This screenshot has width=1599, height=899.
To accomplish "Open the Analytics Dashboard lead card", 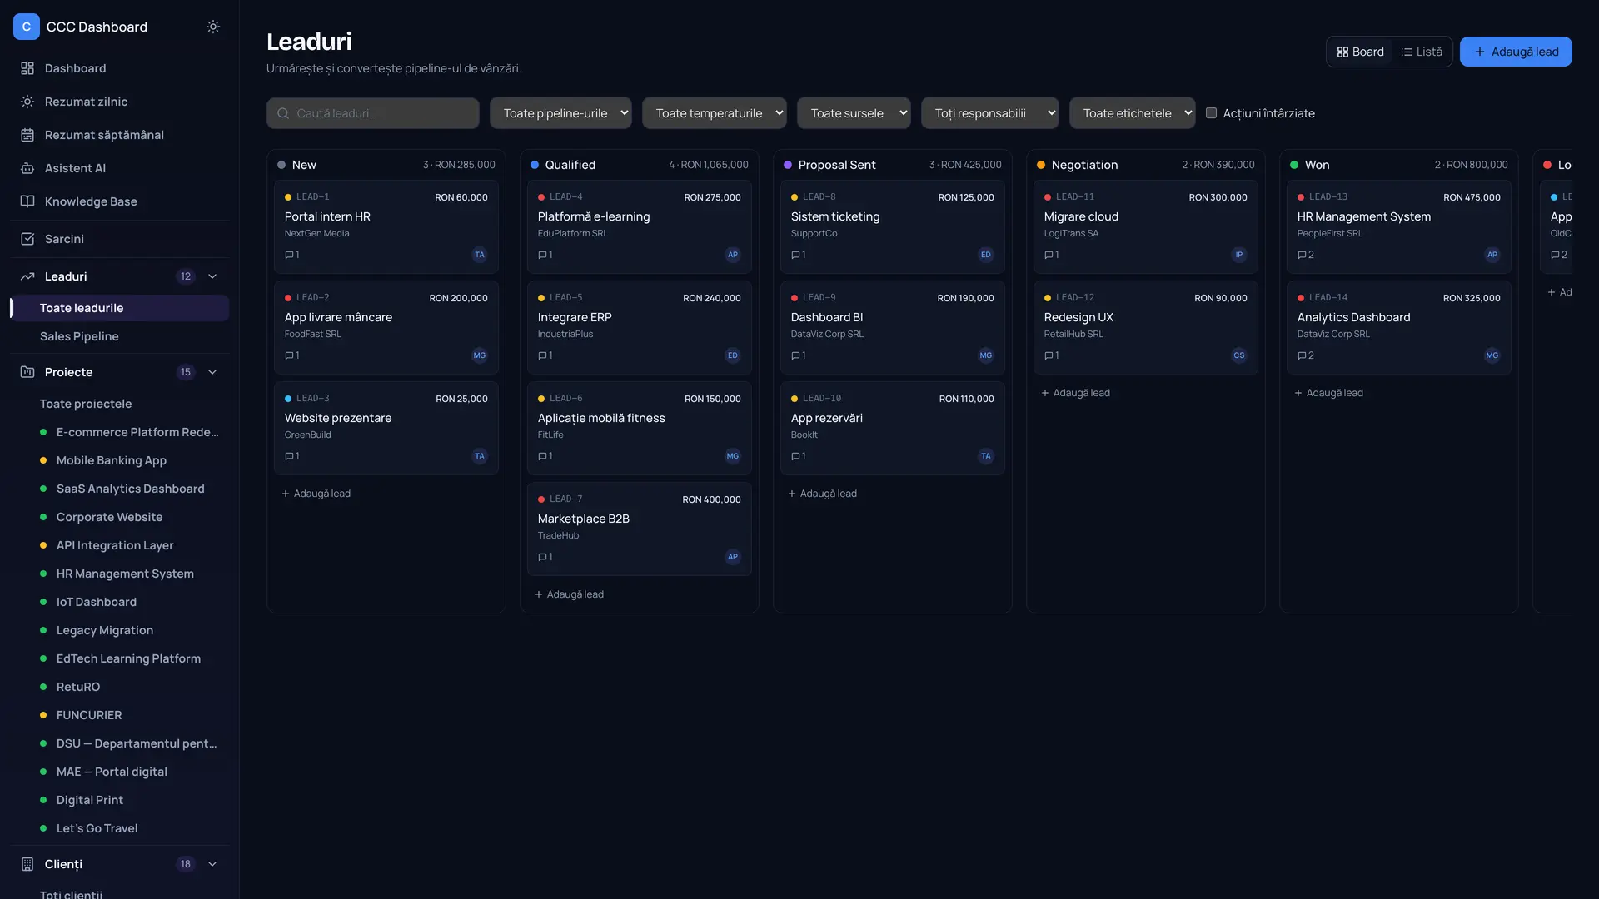I will click(1399, 327).
